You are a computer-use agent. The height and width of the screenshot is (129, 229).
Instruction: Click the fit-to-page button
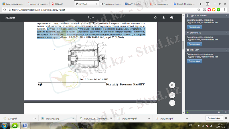172,85
